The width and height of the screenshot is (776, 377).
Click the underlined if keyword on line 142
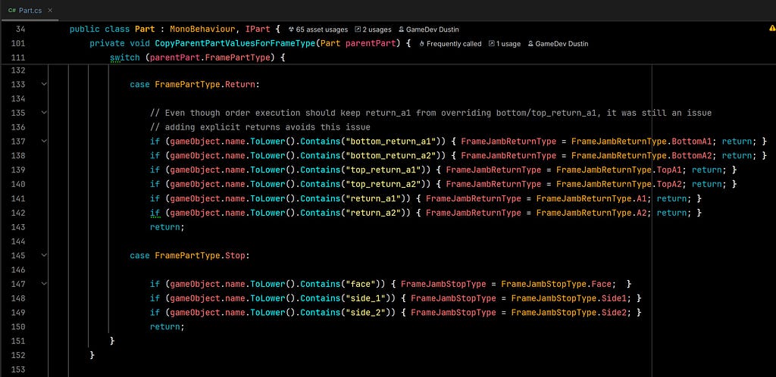click(x=155, y=213)
